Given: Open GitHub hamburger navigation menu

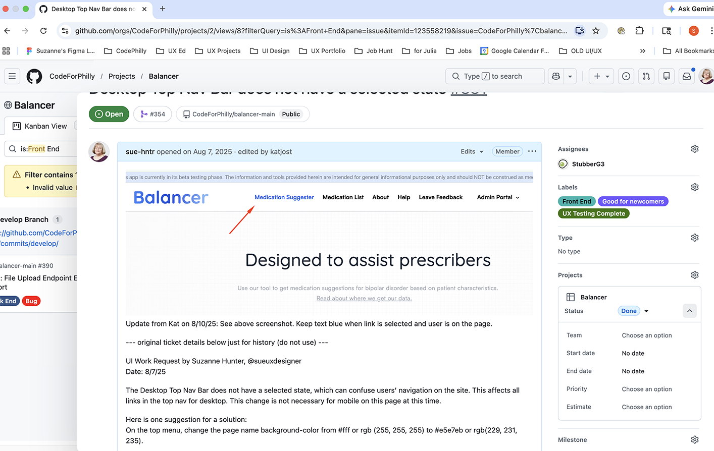Looking at the screenshot, I should point(12,76).
